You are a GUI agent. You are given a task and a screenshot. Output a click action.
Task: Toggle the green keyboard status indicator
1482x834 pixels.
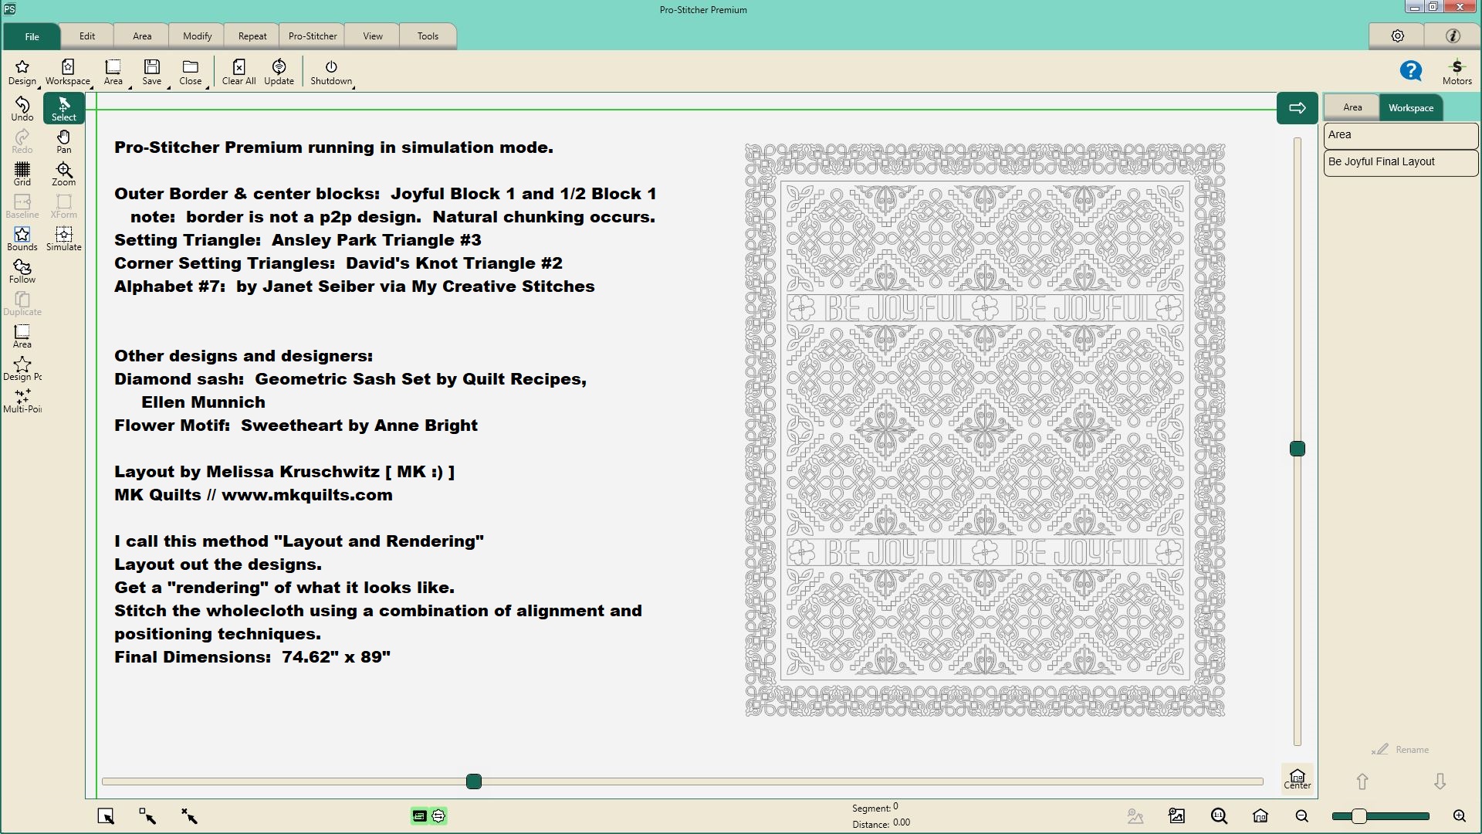[419, 816]
